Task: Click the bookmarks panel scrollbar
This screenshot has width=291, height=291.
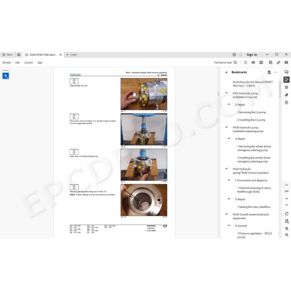Action: point(280,90)
